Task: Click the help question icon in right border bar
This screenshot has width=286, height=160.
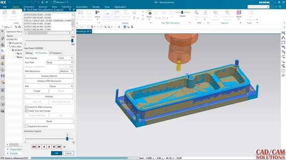Action: pos(283,71)
